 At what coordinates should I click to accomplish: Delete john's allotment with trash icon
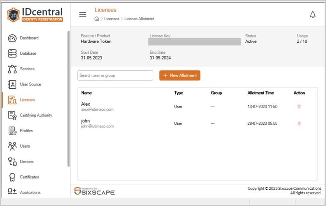click(x=299, y=124)
